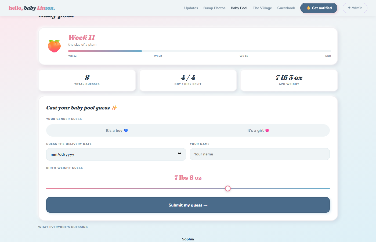This screenshot has height=242, width=376.
Task: Click the week progress bar
Action: click(200, 51)
